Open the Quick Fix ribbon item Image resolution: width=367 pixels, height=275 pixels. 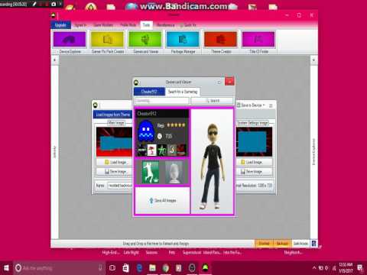(x=188, y=25)
